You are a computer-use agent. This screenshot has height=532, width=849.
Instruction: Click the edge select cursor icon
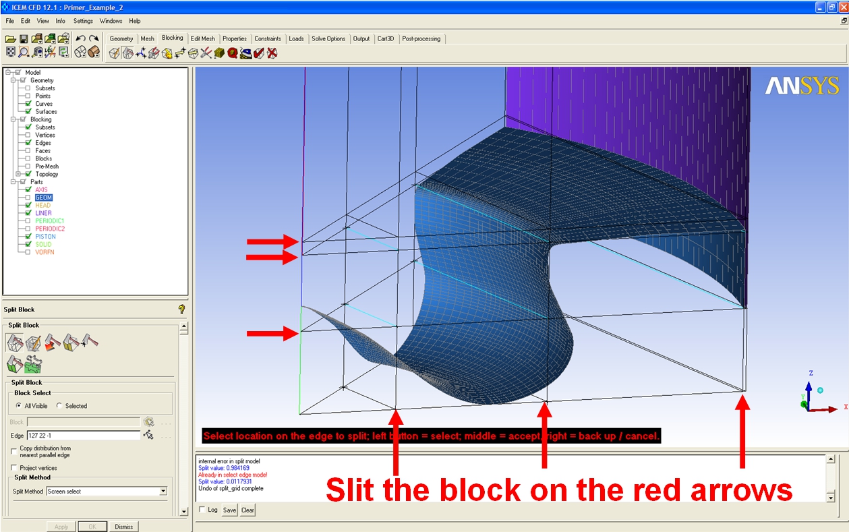click(148, 436)
